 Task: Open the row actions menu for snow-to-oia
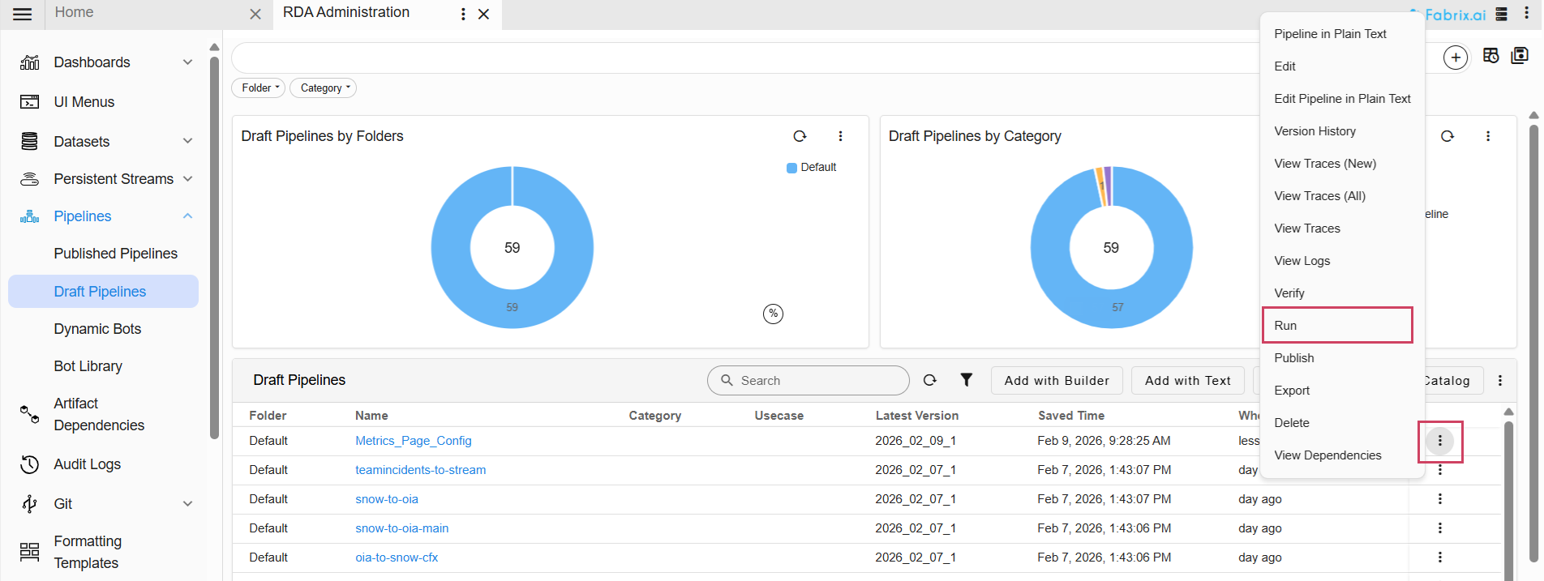coord(1439,499)
